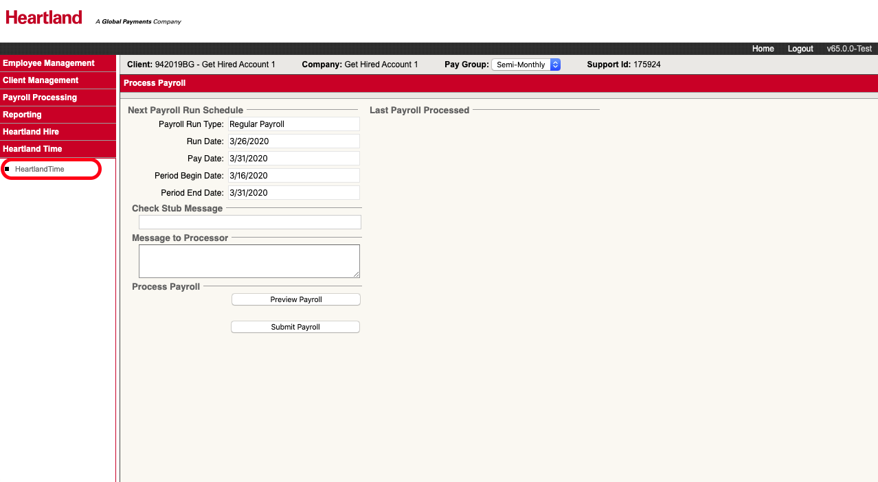Click the Payroll Run Type field
The width and height of the screenshot is (878, 482).
coord(293,124)
